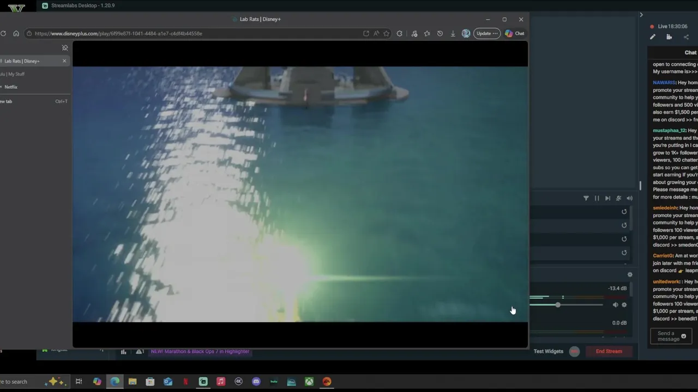This screenshot has width=698, height=392.
Task: Open unitedwork username in chat
Action: pos(667,281)
